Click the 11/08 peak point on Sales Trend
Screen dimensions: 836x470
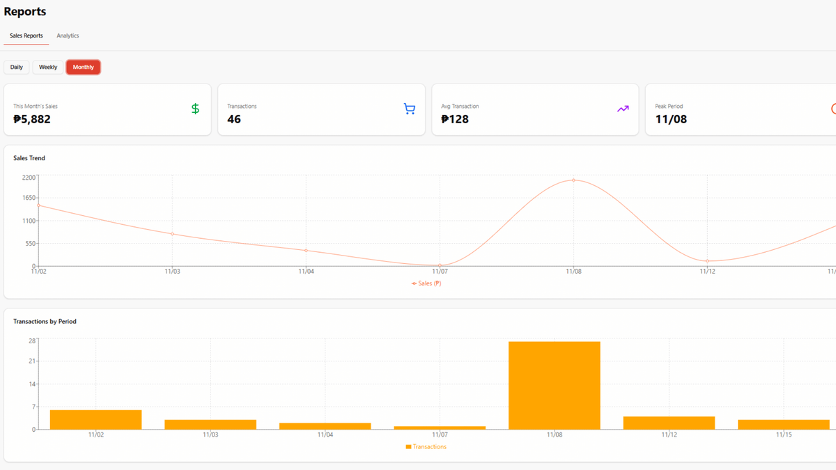pos(573,180)
